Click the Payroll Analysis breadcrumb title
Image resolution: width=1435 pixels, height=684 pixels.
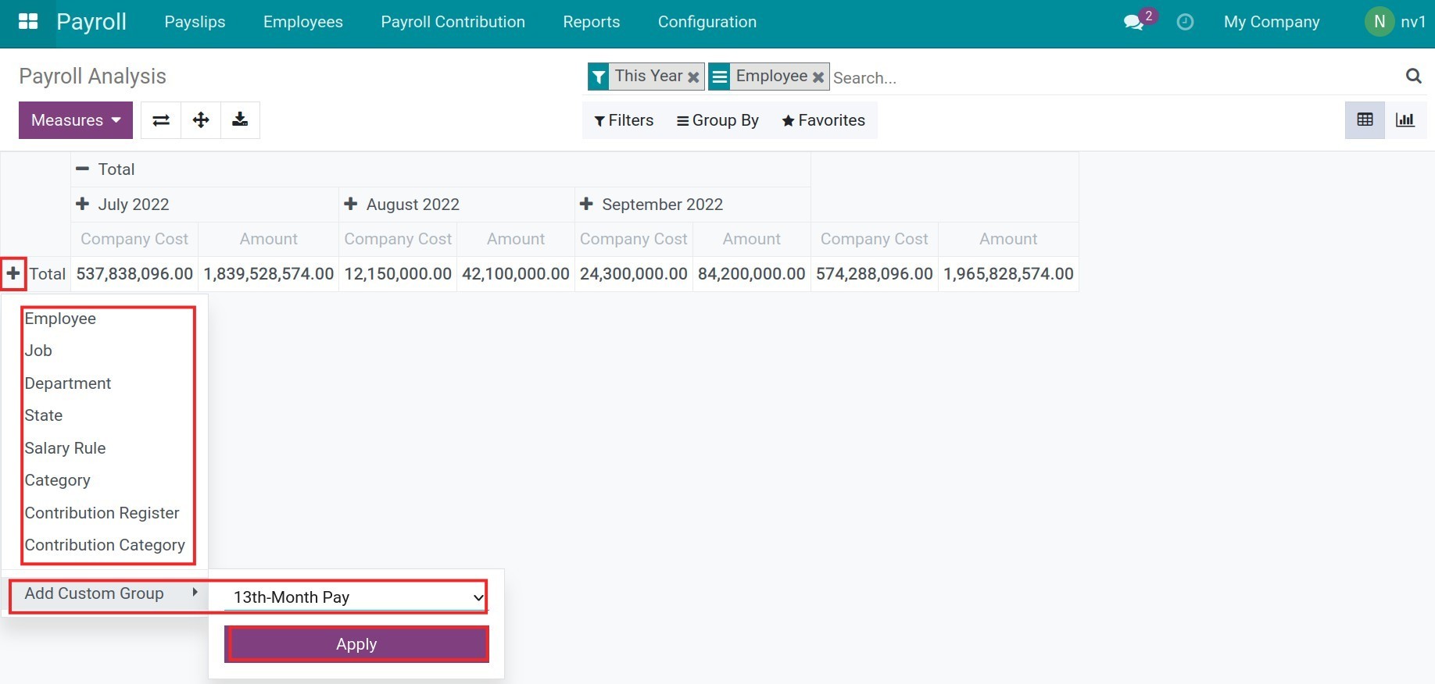(x=93, y=77)
